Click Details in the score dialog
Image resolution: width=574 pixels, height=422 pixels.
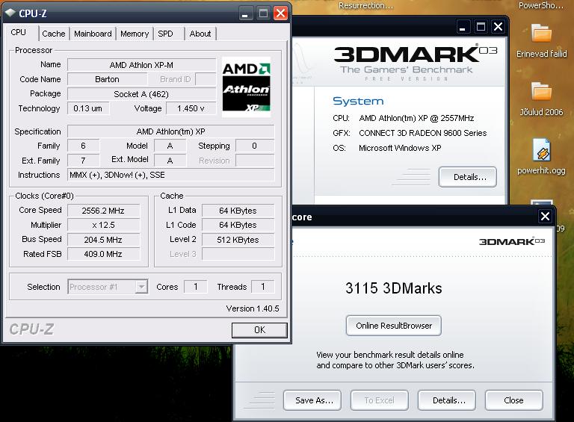coord(447,400)
